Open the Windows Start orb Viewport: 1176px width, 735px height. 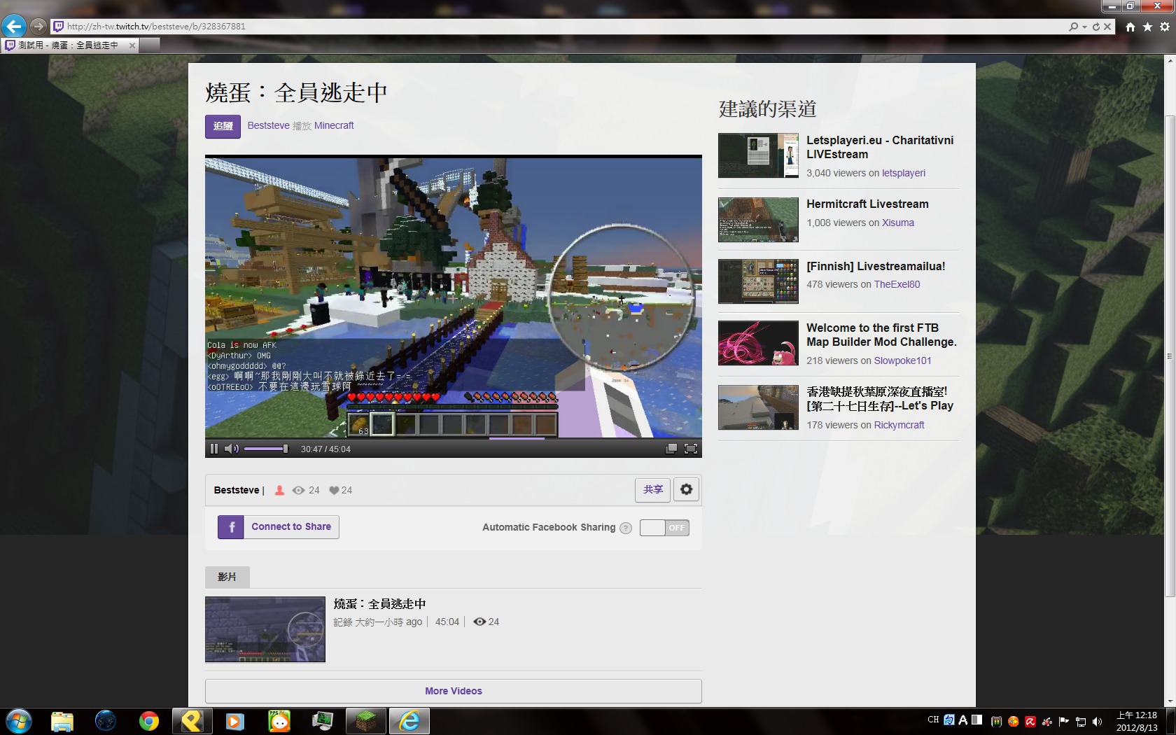click(x=18, y=721)
